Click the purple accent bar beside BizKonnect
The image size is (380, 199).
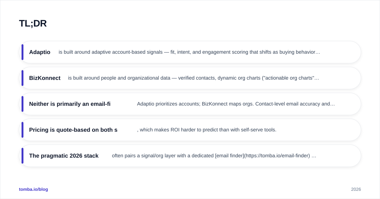(22, 78)
